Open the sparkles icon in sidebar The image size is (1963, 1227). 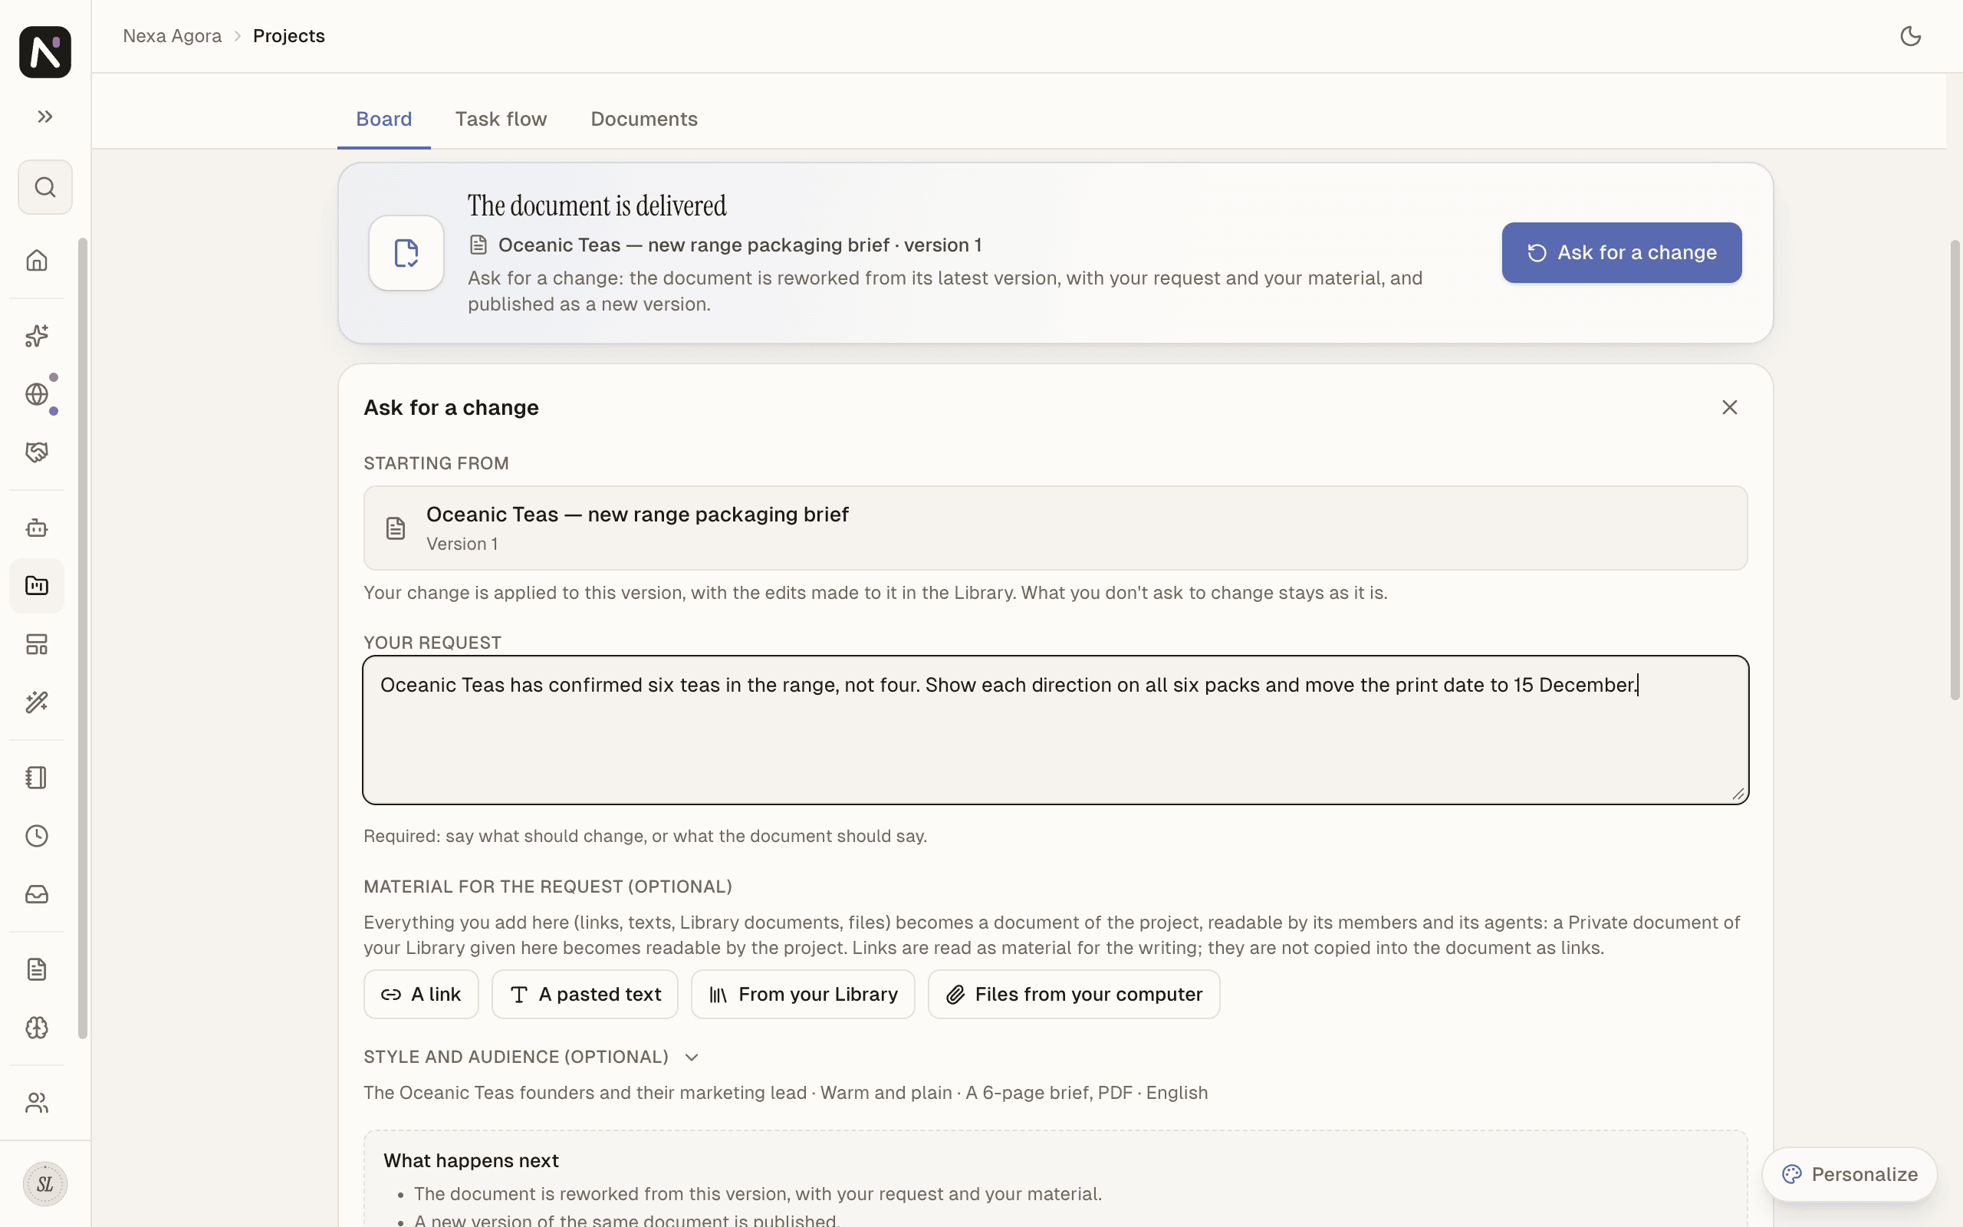[x=37, y=336]
